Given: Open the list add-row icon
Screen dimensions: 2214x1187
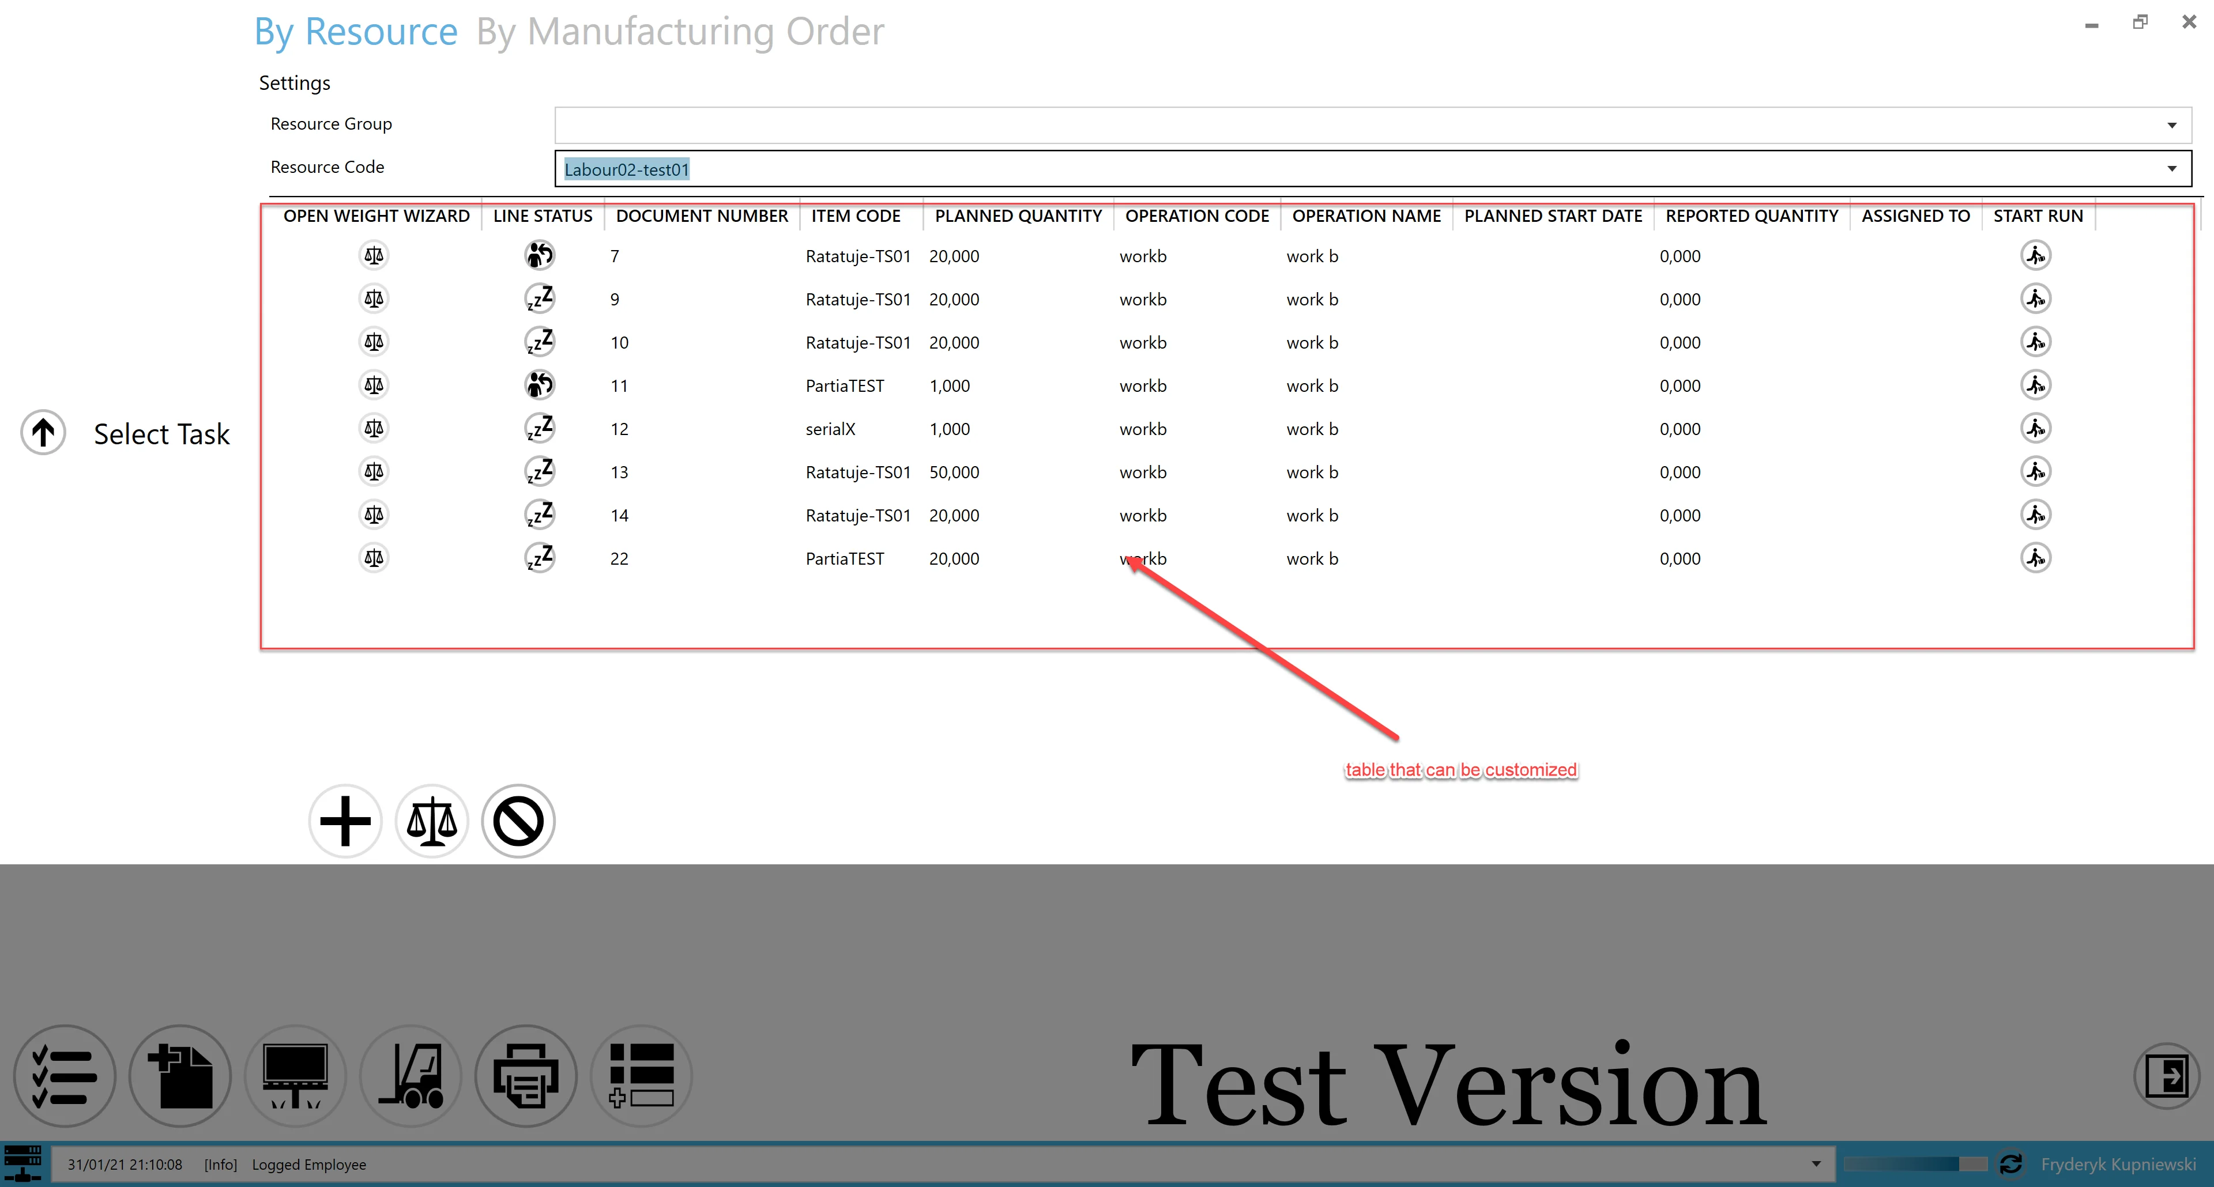Looking at the screenshot, I should (x=641, y=1075).
